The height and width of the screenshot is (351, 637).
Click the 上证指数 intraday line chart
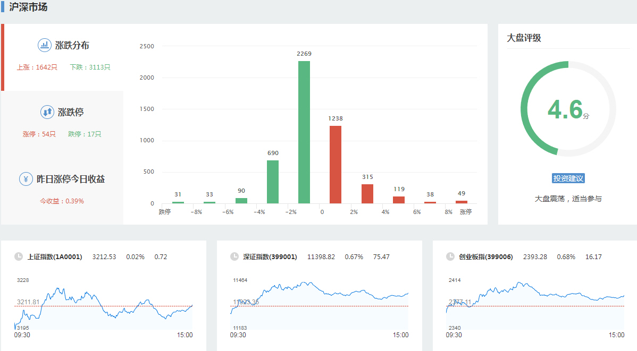pyautogui.click(x=104, y=305)
